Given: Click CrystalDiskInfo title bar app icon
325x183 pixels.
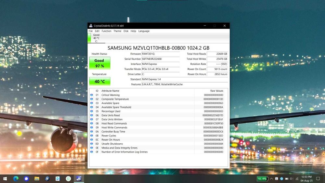Looking at the screenshot, I should [x=91, y=26].
